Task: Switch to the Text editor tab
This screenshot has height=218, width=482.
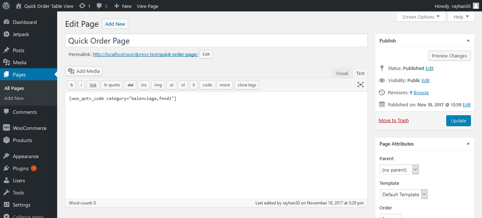Action: click(x=360, y=73)
